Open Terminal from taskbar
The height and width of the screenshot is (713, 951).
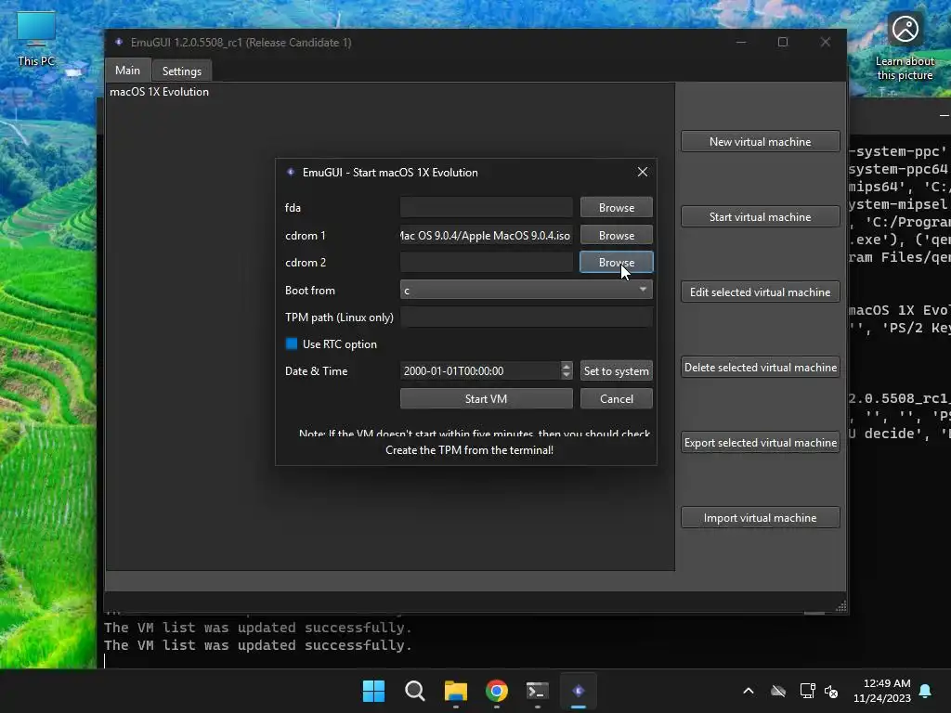(x=538, y=691)
